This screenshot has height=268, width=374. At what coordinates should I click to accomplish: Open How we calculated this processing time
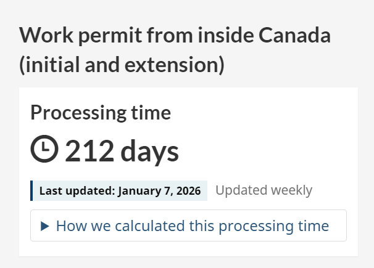(x=192, y=226)
